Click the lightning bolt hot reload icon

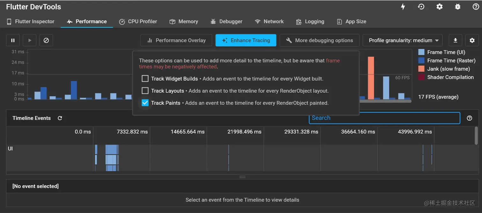pyautogui.click(x=403, y=7)
